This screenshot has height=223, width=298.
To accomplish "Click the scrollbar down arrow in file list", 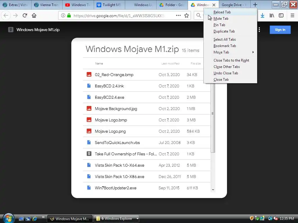I will [213, 190].
